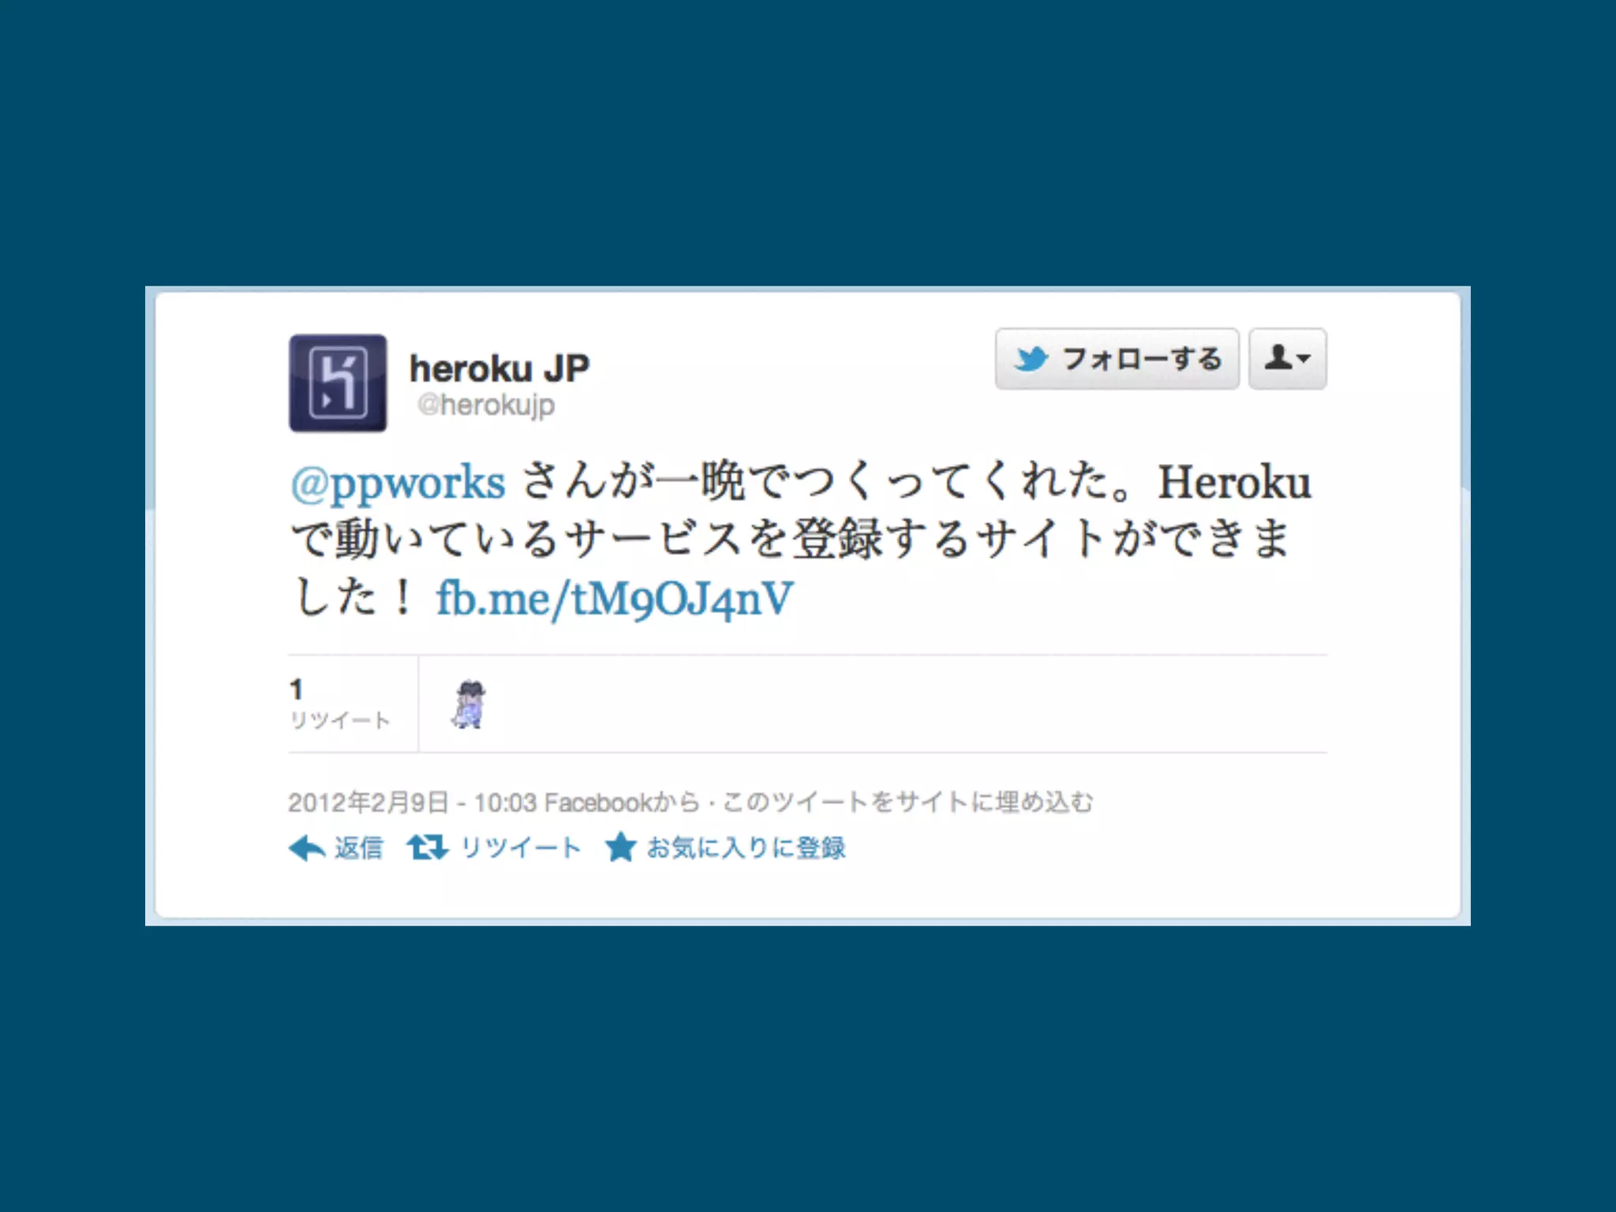Click the リツイート action text

(x=521, y=848)
